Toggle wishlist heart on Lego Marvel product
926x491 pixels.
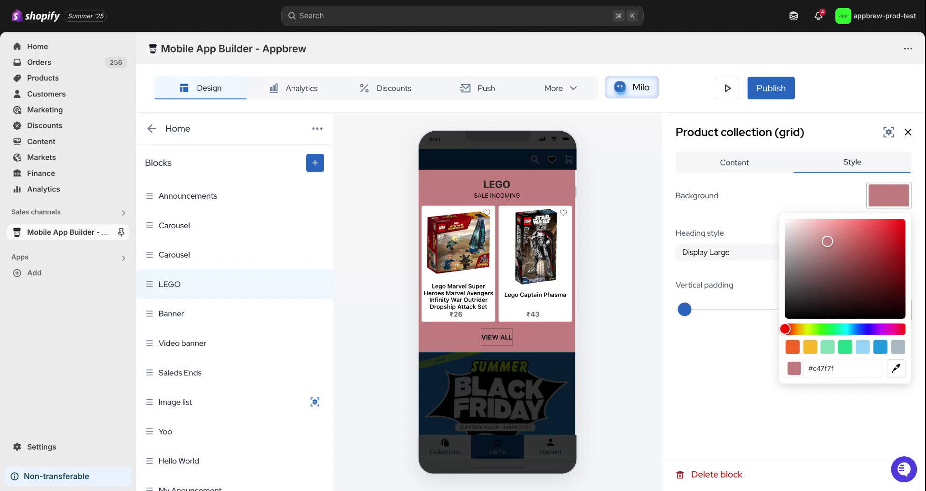(x=487, y=213)
